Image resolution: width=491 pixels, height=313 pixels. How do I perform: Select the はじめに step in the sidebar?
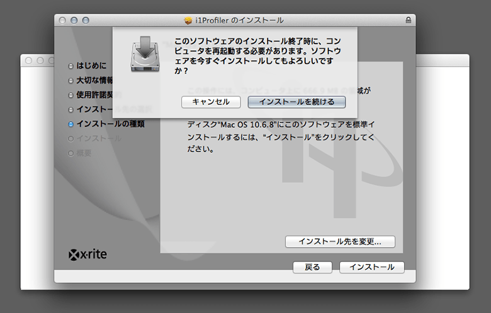(91, 65)
